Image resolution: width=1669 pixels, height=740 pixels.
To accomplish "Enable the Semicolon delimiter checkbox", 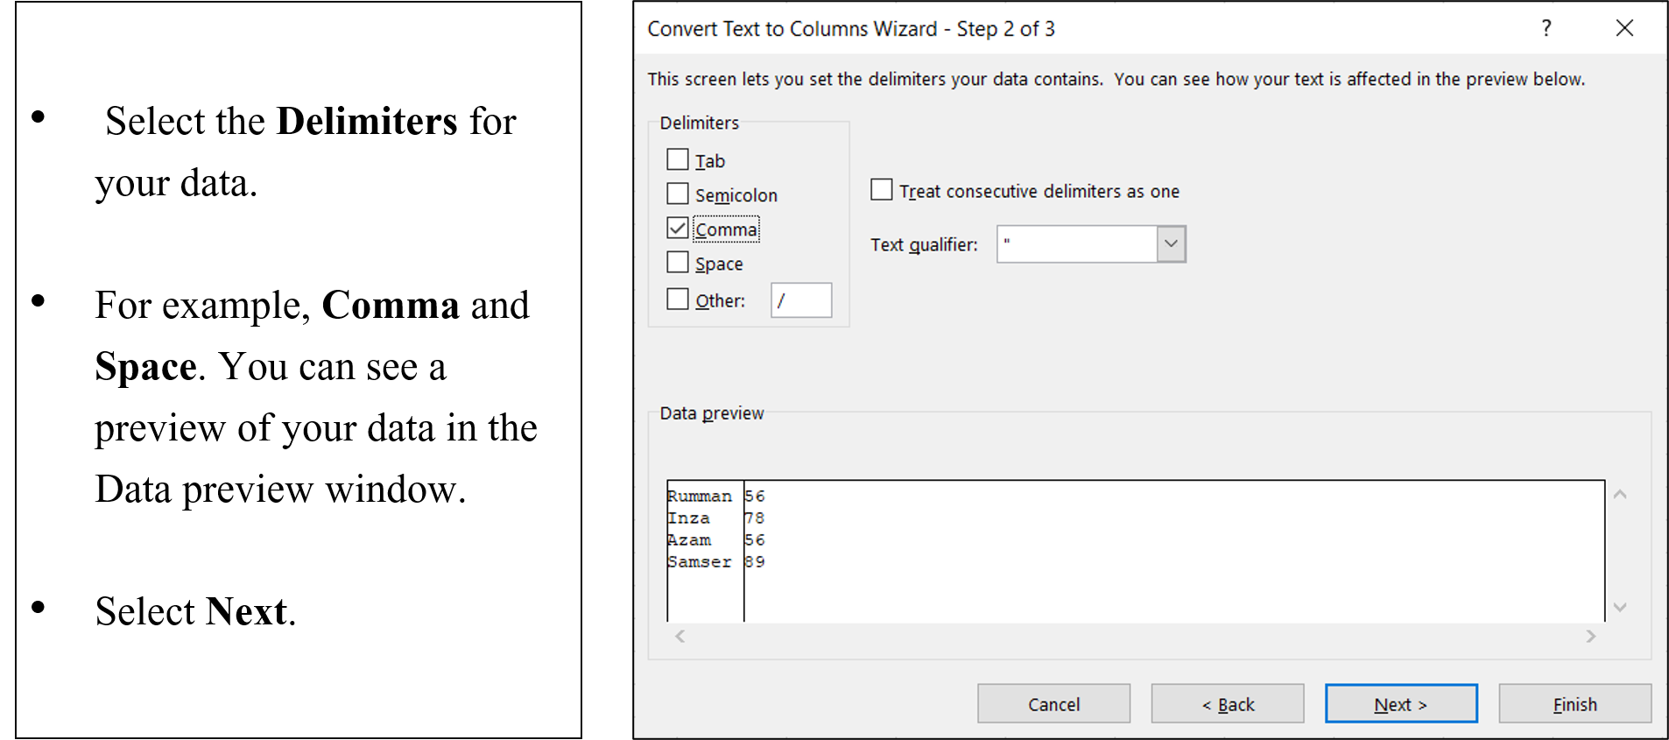I will point(678,194).
